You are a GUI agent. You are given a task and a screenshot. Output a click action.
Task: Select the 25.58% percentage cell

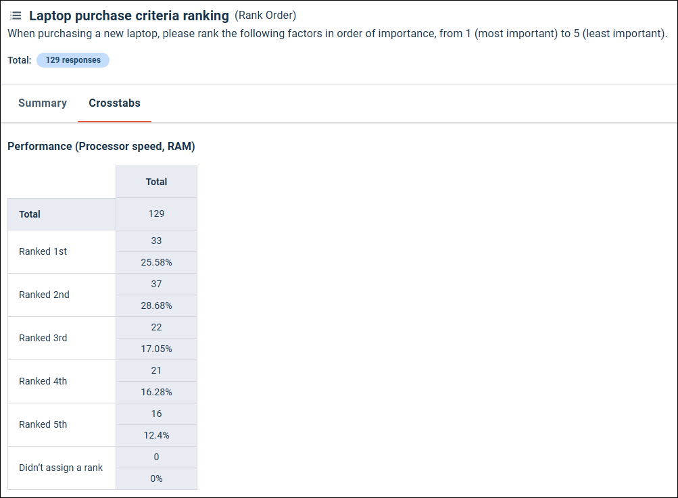(156, 262)
